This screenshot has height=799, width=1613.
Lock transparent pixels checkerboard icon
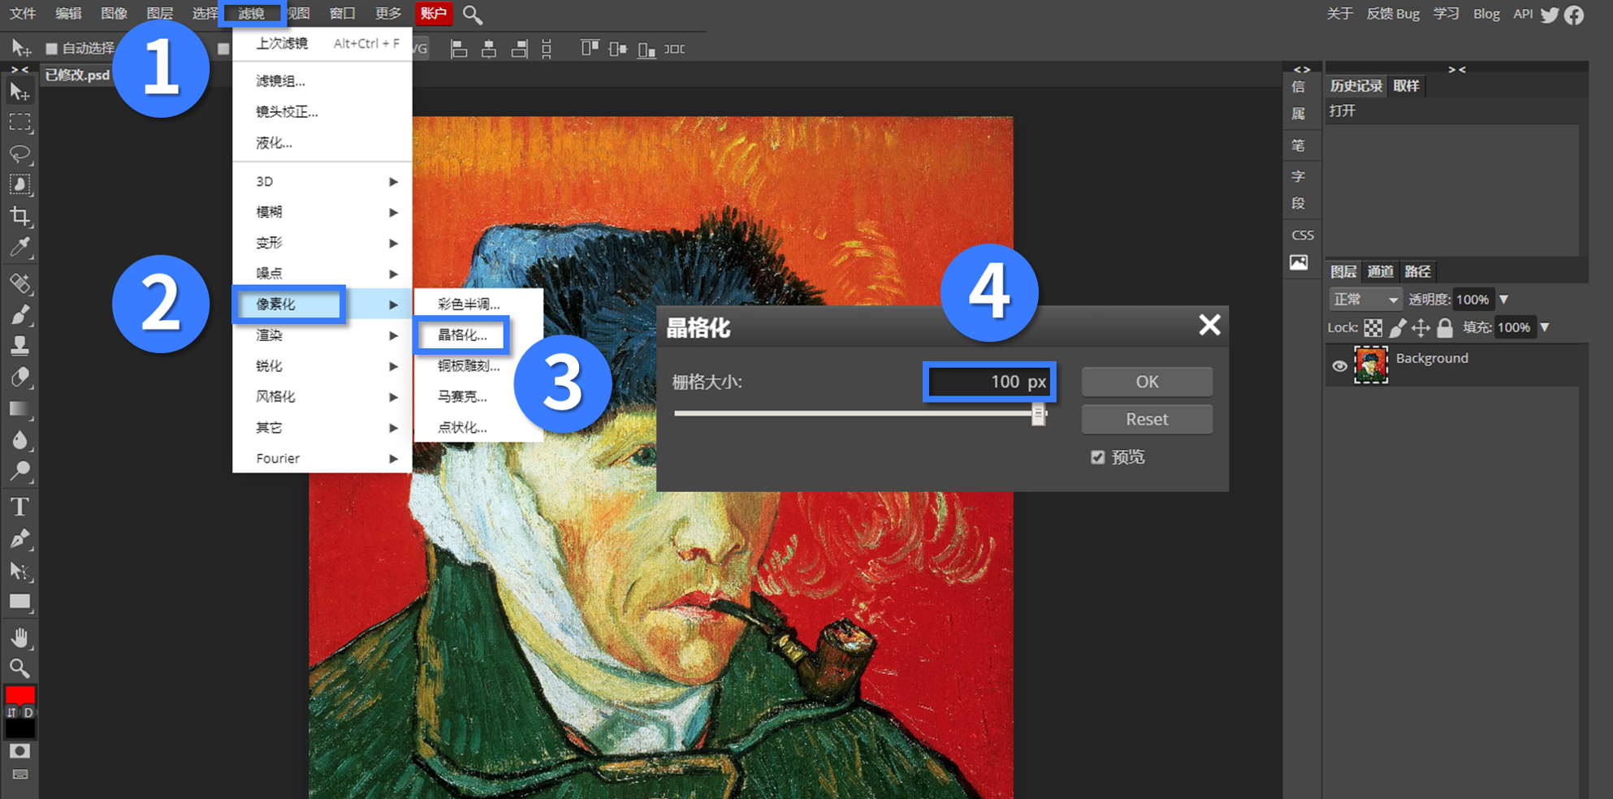point(1373,328)
